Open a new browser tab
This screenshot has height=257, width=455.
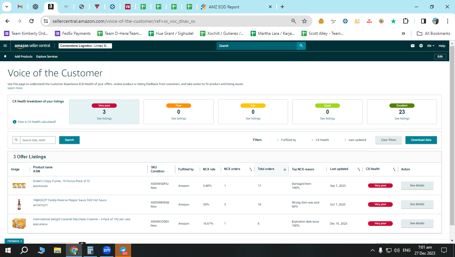[x=282, y=7]
